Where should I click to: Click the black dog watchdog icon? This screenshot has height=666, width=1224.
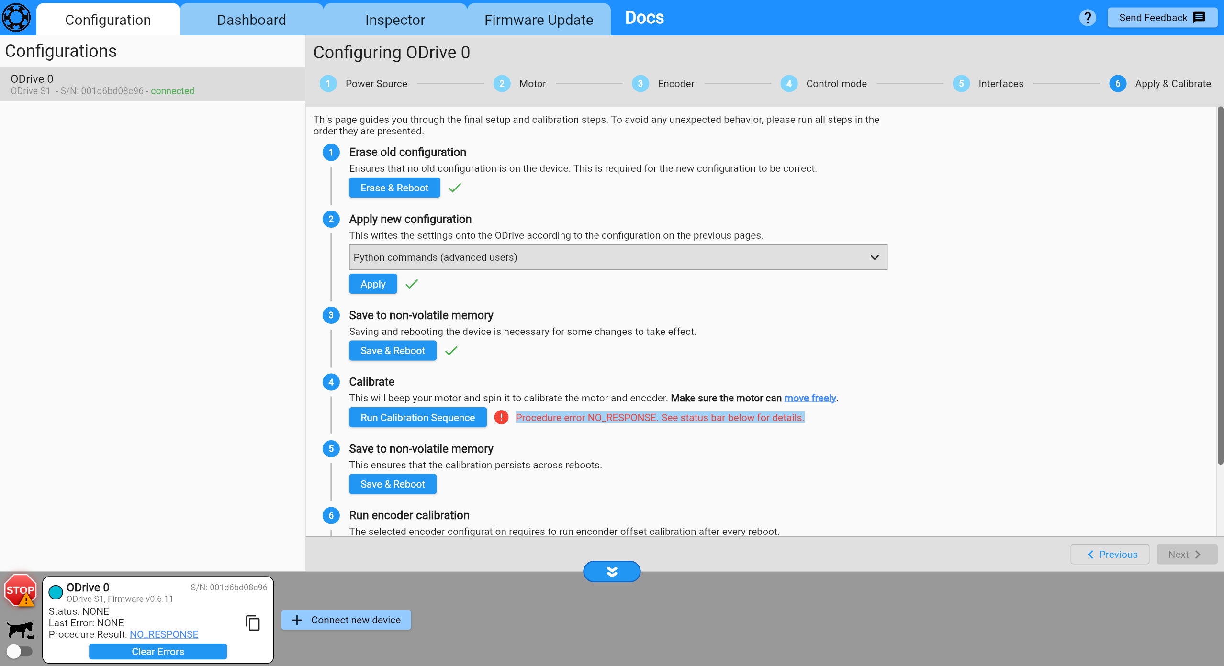21,630
